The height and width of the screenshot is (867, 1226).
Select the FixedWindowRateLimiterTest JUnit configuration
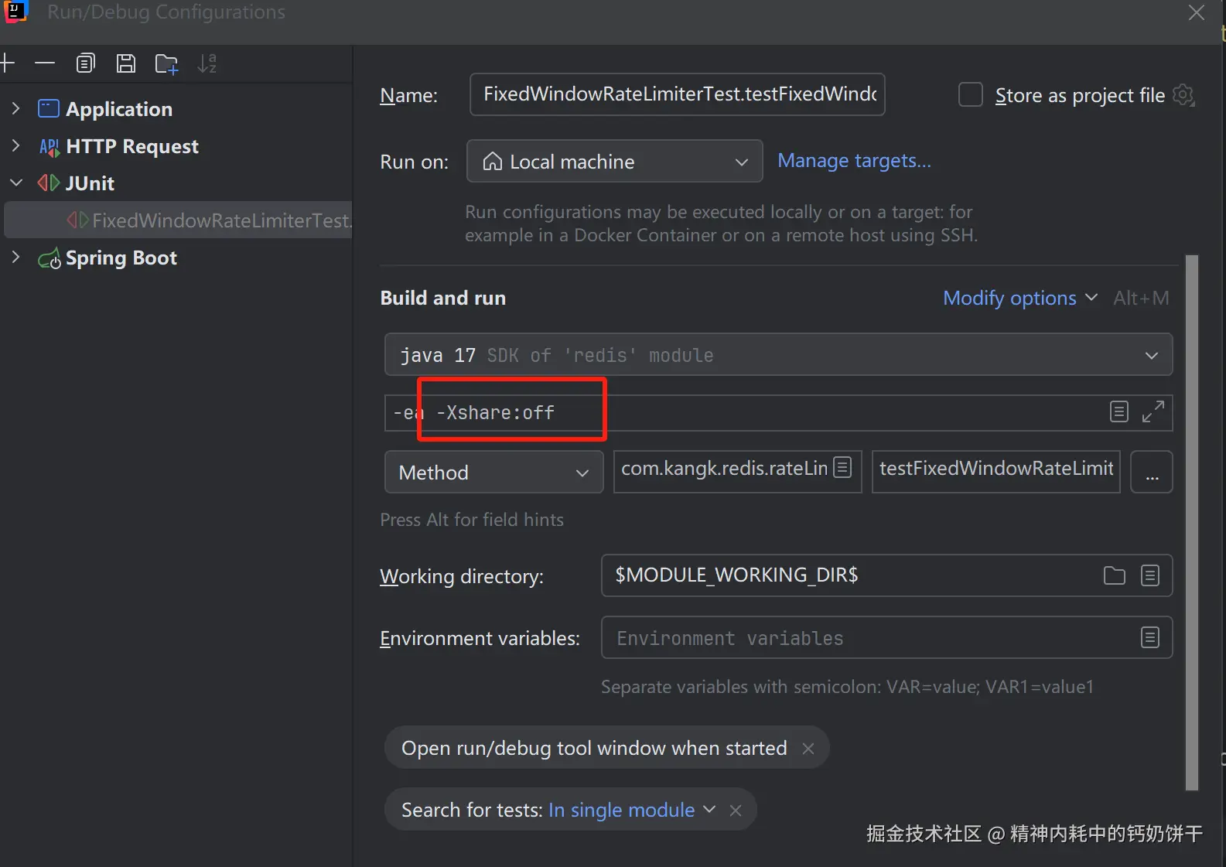[220, 220]
